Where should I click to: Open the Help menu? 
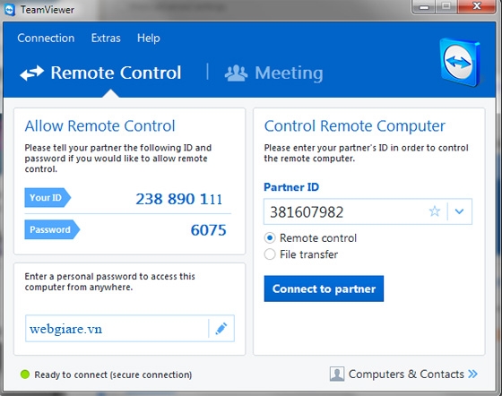tap(148, 39)
